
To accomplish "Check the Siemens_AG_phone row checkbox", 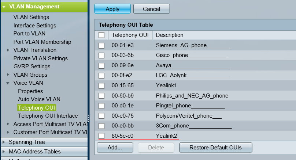I will (x=101, y=45).
